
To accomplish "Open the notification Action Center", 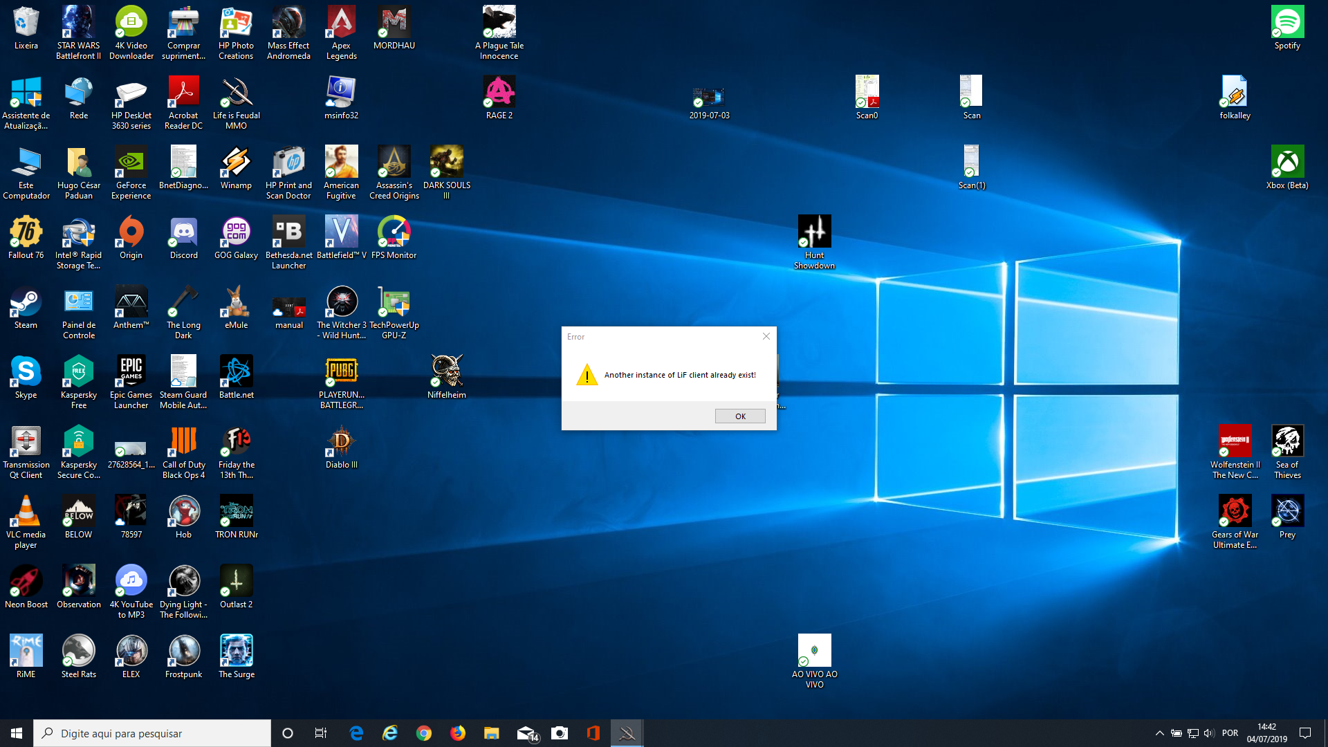I will [1305, 733].
